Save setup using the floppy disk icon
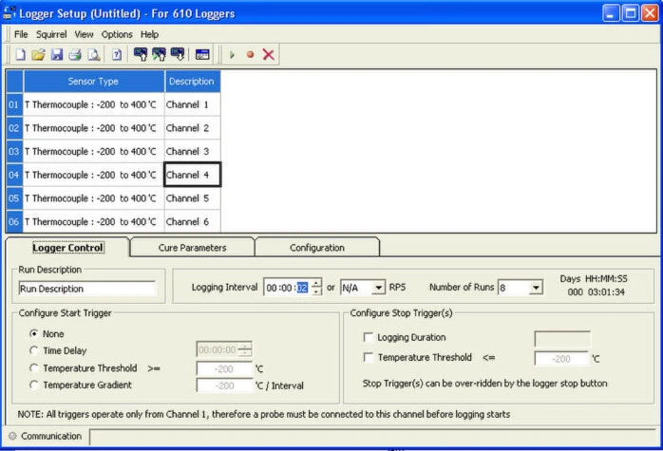This screenshot has height=451, width=663. 57,55
